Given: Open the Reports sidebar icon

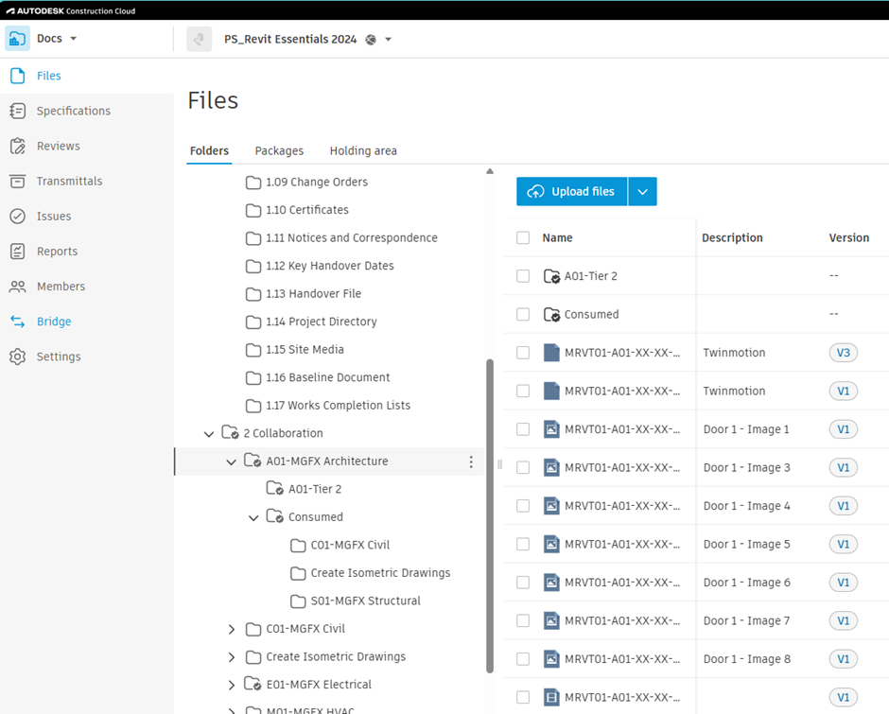Looking at the screenshot, I should tap(18, 252).
